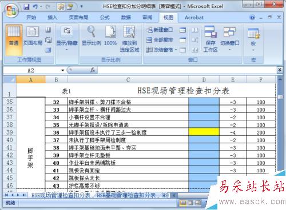Click the Insert Function fx button
Screen dimensions: 286x210
tap(93, 70)
